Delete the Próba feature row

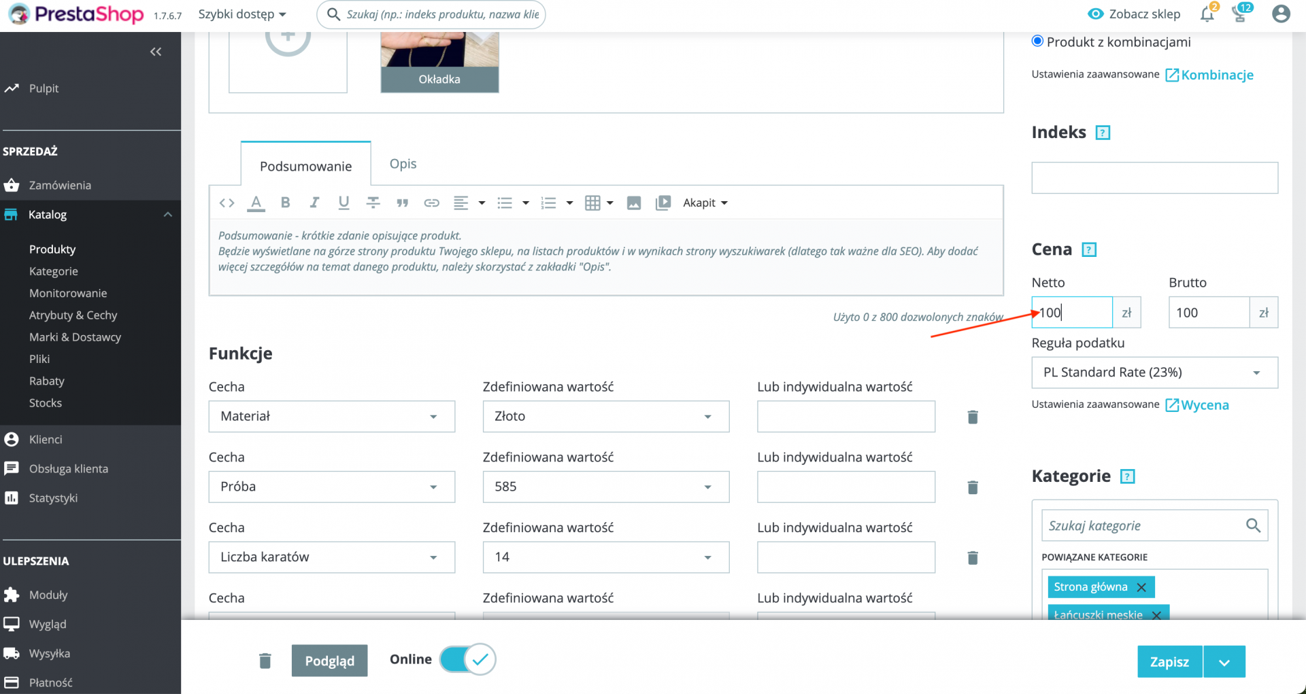[x=973, y=487]
